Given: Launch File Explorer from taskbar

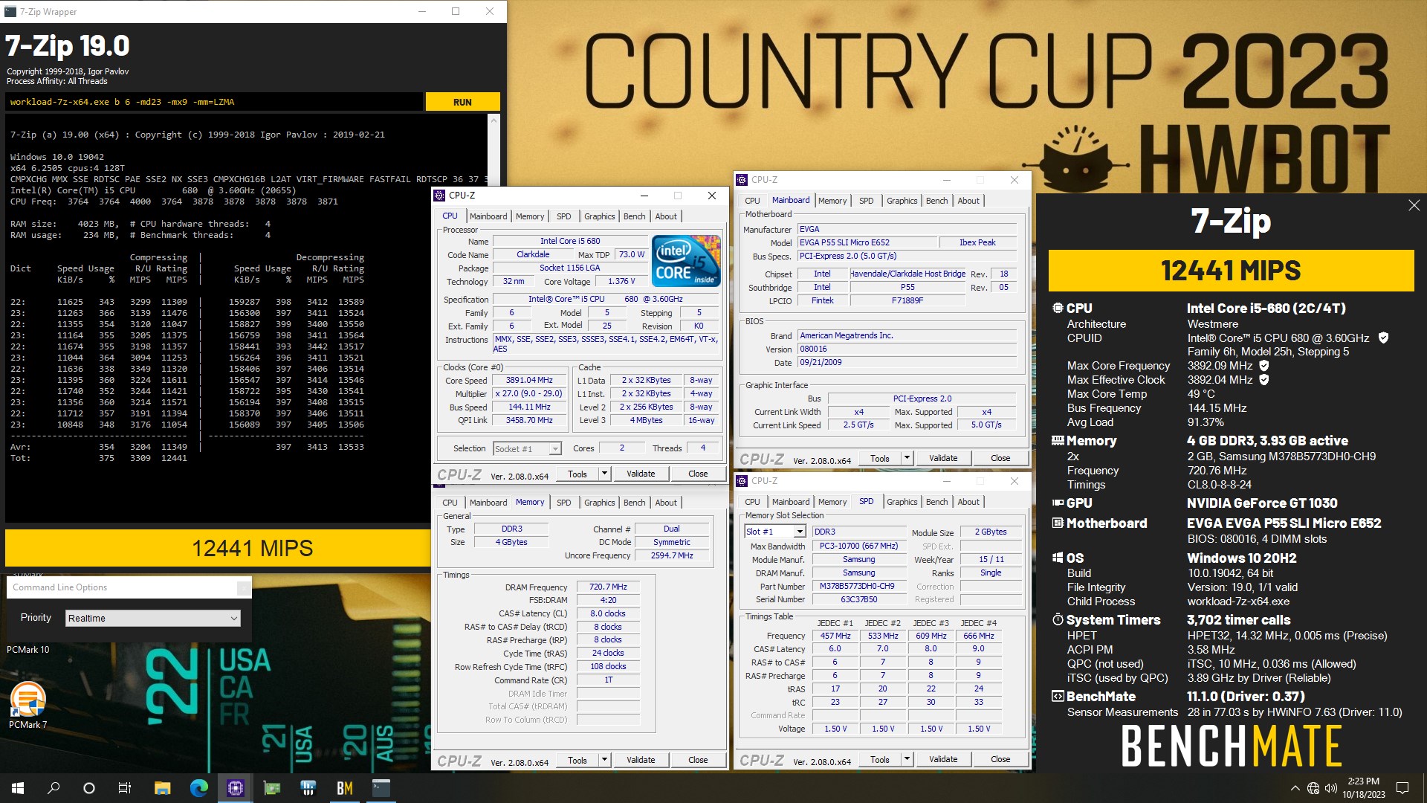Looking at the screenshot, I should 162,788.
